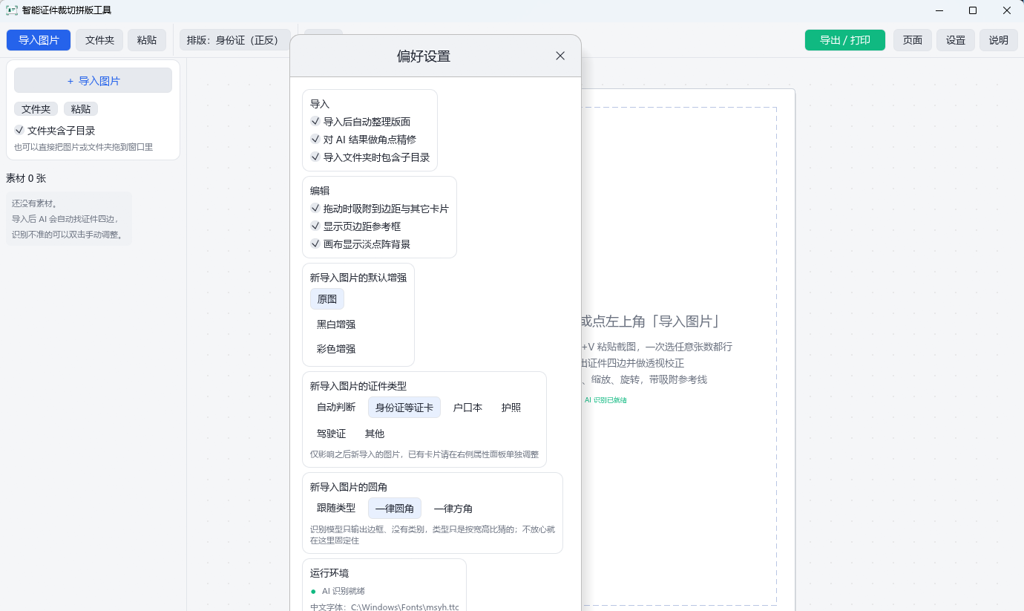Toggle 导入文件夹时包含子目录 checkbox
Screen dimensions: 1024x611
tap(315, 157)
